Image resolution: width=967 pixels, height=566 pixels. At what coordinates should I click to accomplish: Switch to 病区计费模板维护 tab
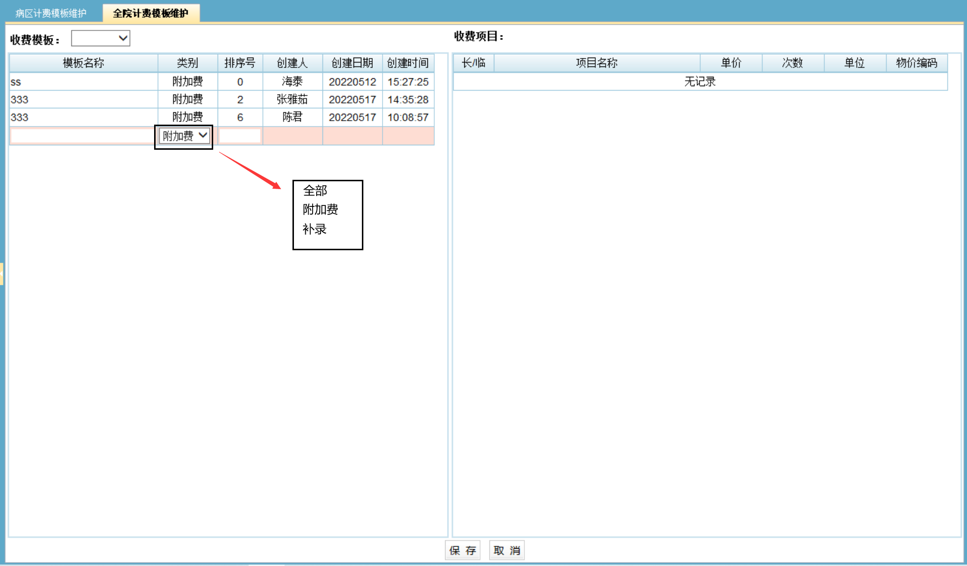tap(51, 13)
